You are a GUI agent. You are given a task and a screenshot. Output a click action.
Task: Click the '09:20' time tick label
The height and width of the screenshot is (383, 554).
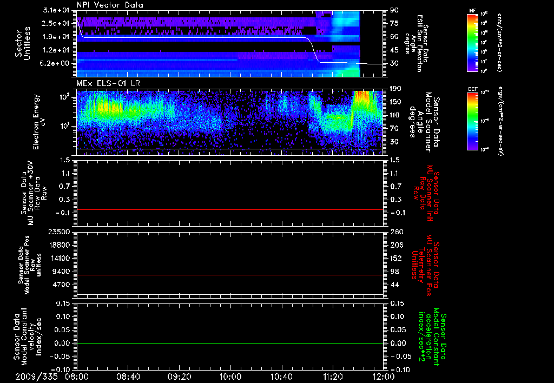coord(179,377)
